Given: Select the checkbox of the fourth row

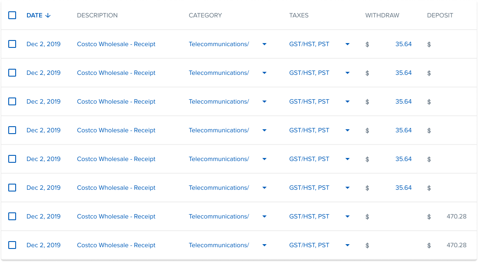Looking at the screenshot, I should tap(12, 130).
